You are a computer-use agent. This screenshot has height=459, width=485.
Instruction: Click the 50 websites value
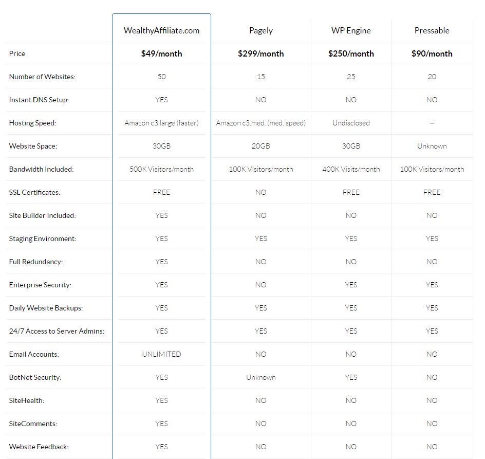tap(161, 77)
